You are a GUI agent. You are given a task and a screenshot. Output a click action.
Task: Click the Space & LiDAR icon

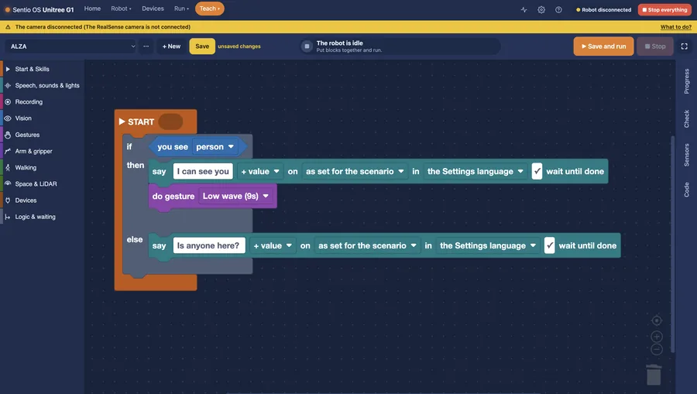tap(8, 183)
